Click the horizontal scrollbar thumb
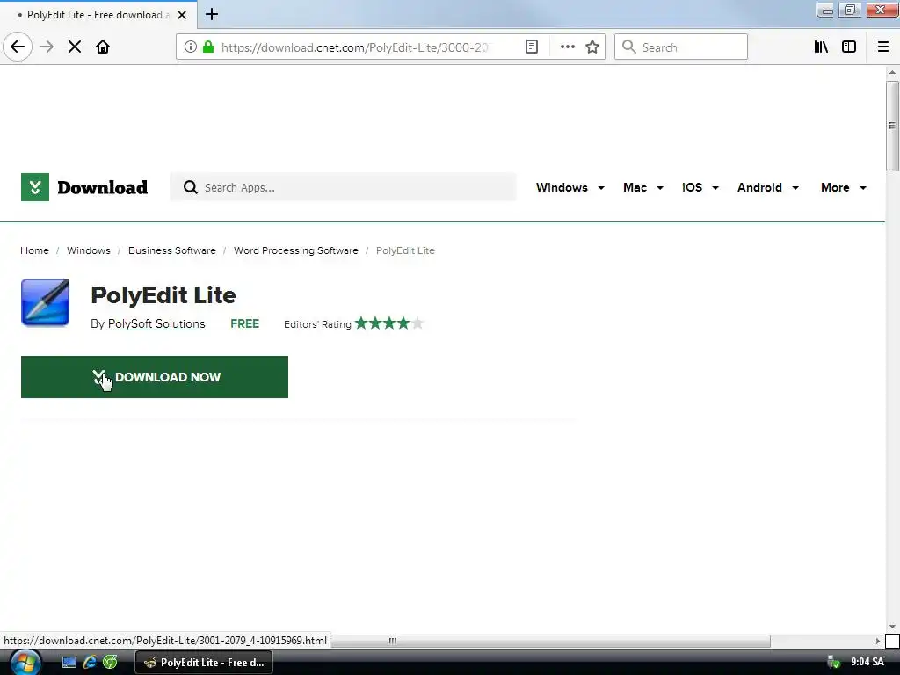Viewport: 900px width, 675px height. click(x=550, y=641)
